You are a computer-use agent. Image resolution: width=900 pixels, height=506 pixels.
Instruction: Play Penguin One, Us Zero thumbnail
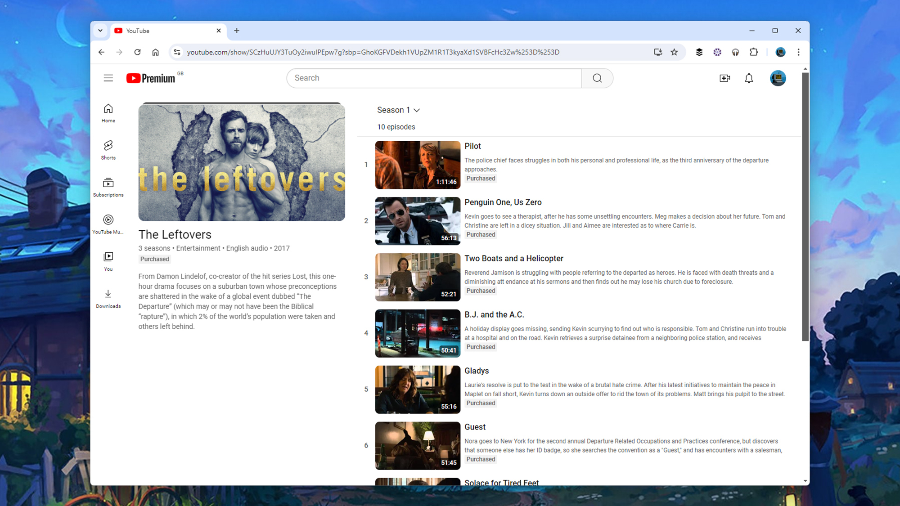point(418,221)
